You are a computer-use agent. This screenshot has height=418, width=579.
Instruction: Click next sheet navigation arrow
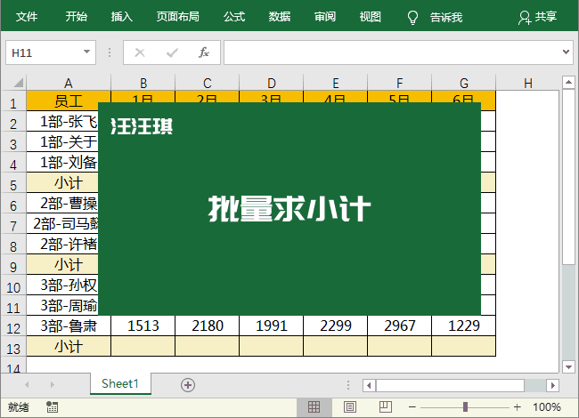click(52, 384)
